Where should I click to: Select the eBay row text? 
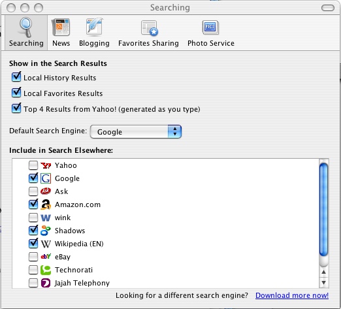63,257
